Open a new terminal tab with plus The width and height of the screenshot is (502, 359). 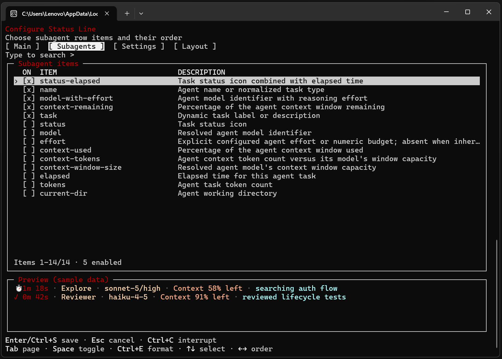pyautogui.click(x=127, y=14)
